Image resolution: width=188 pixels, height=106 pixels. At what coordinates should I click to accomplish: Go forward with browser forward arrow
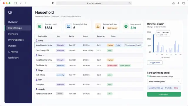(x=26, y=3)
